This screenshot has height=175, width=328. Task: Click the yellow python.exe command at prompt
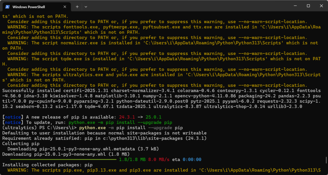click(x=92, y=128)
